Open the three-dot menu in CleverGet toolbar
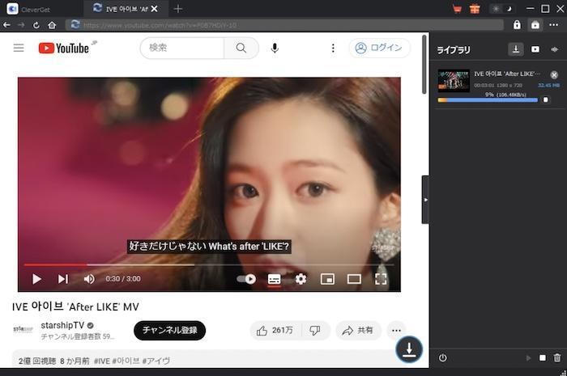The width and height of the screenshot is (567, 376). point(553,25)
